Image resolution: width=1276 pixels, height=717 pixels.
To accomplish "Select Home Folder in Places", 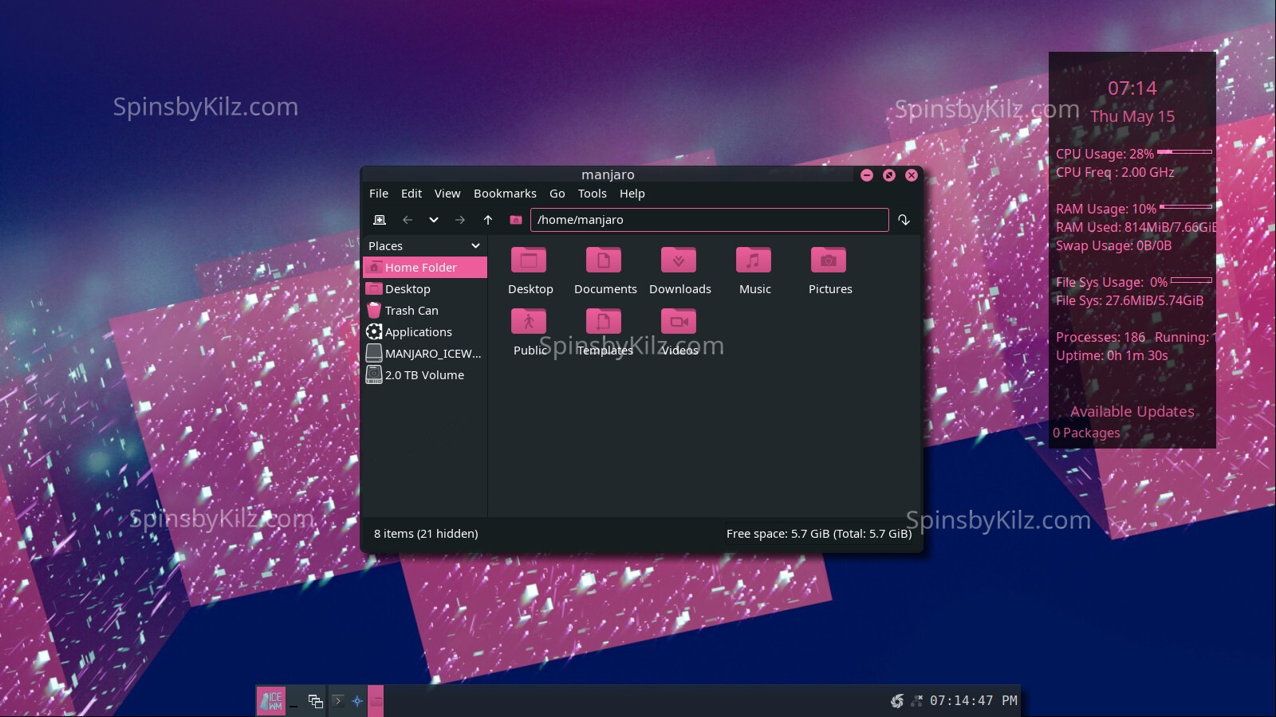I will click(425, 268).
